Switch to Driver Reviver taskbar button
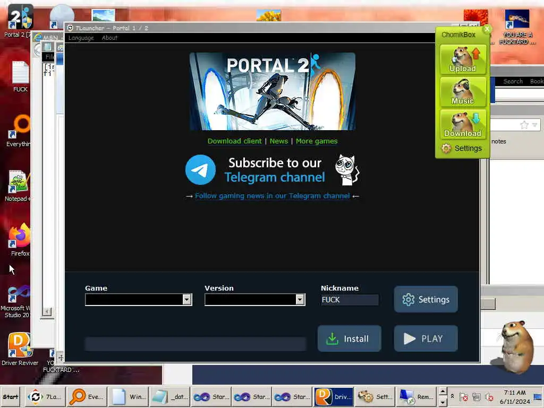Screen dimensions: 544x408 point(334,397)
